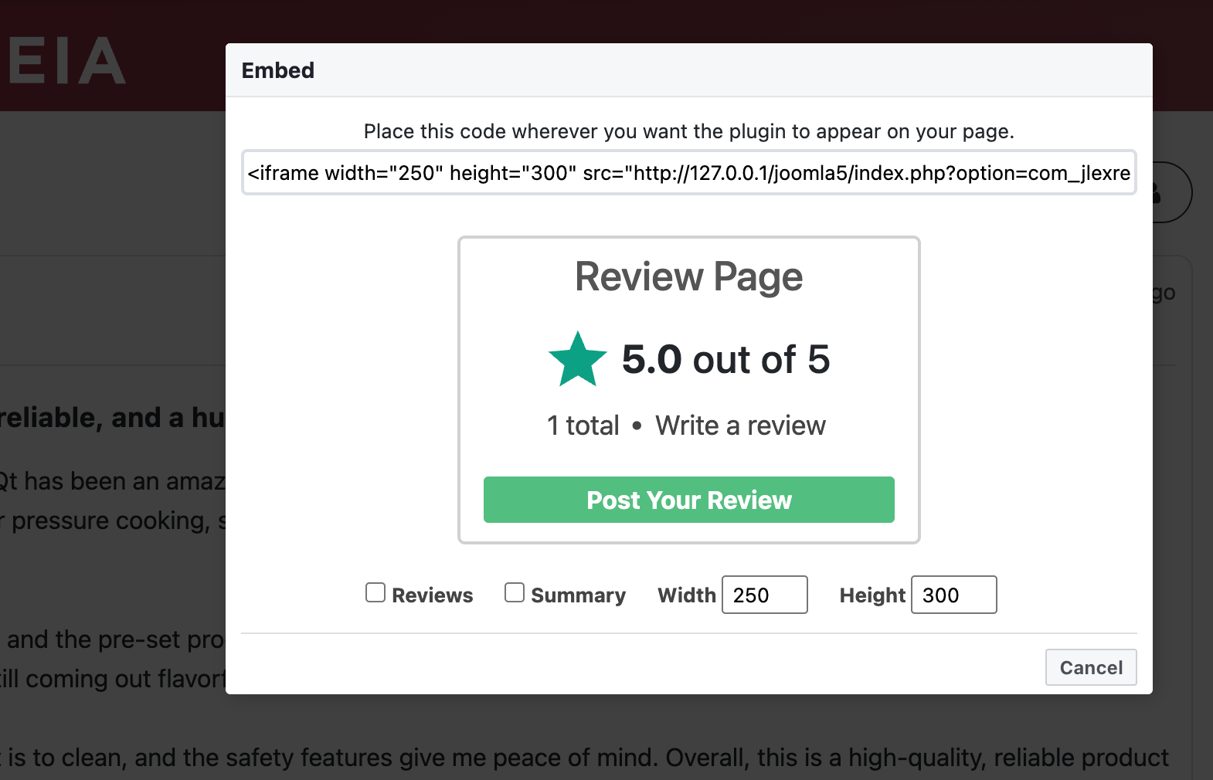This screenshot has height=780, width=1213.
Task: Click the embed placement instruction text
Action: [x=688, y=131]
